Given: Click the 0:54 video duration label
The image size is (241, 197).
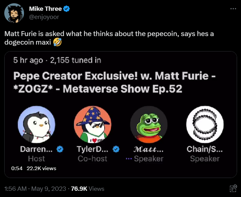Looking at the screenshot, I should tap(16, 168).
